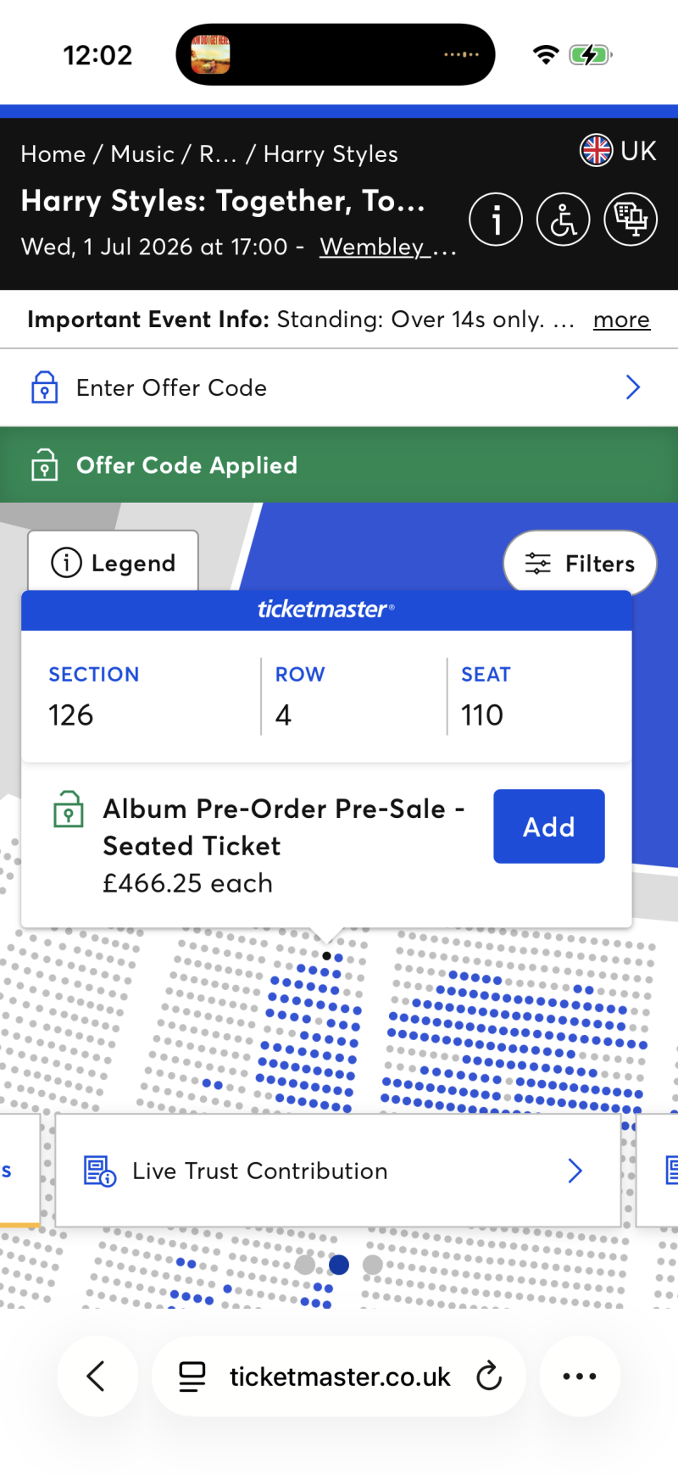Image resolution: width=678 pixels, height=1474 pixels.
Task: Show the seat map Legend
Action: tap(114, 563)
